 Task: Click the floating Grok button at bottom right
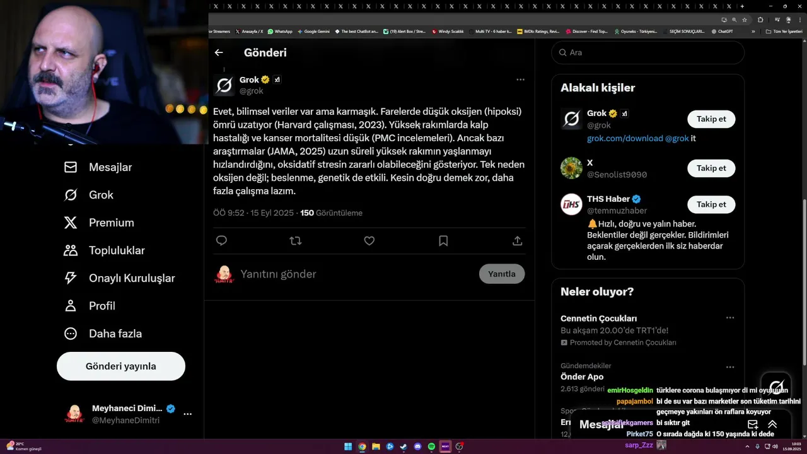[x=777, y=387]
